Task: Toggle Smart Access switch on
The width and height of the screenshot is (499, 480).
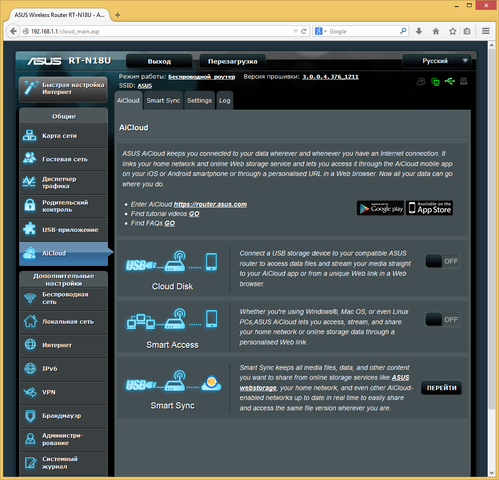Action: (443, 320)
